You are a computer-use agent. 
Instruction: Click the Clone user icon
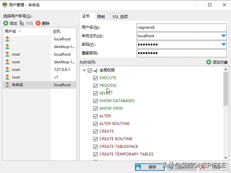tap(22, 23)
